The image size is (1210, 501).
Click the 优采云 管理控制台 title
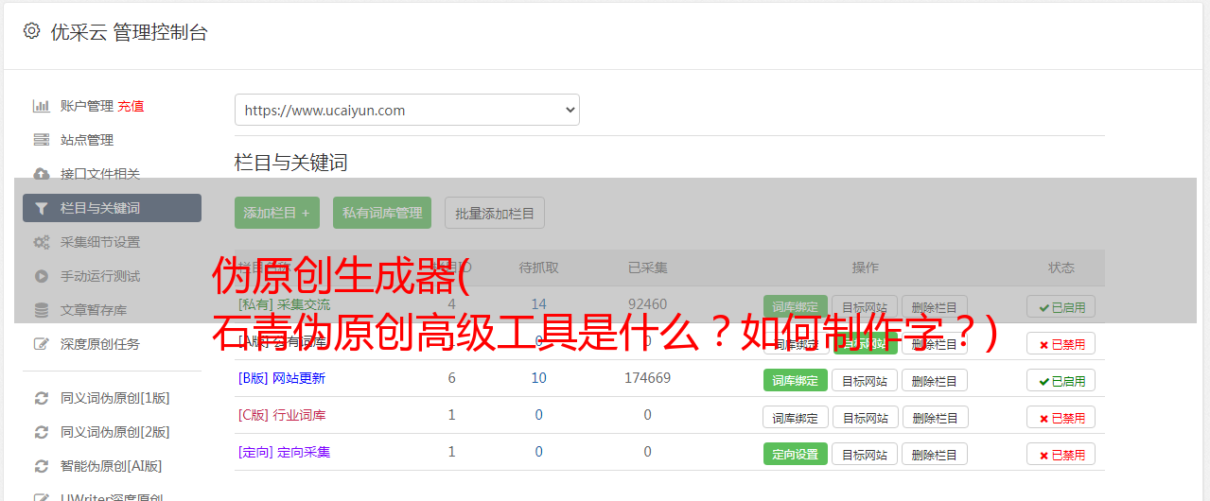point(129,32)
